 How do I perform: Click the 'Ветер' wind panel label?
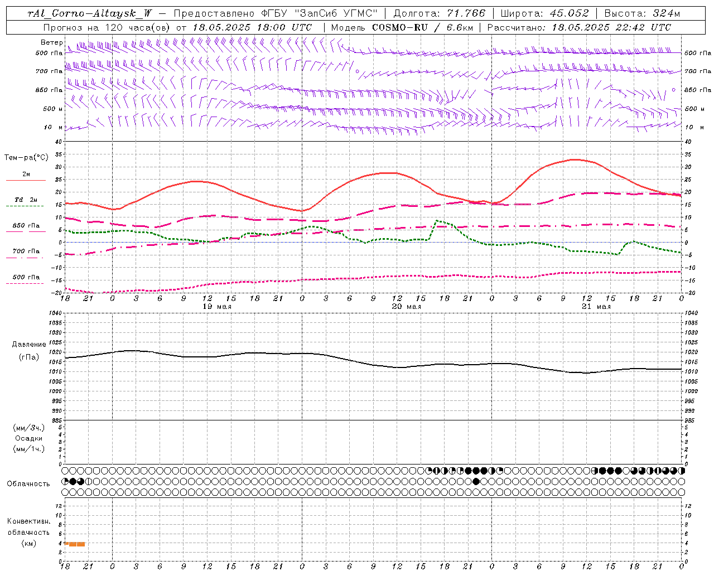[x=52, y=42]
